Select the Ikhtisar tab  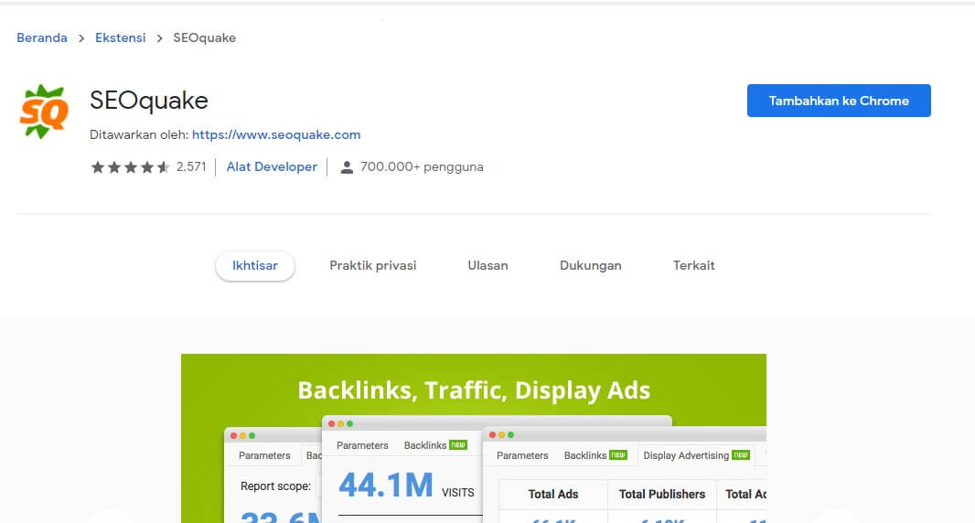click(255, 265)
